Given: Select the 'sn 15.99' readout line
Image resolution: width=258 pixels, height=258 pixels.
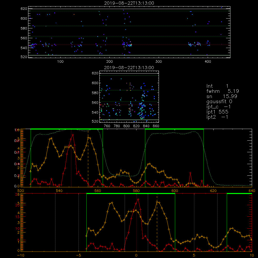Looking at the screenshot, I should point(222,96).
